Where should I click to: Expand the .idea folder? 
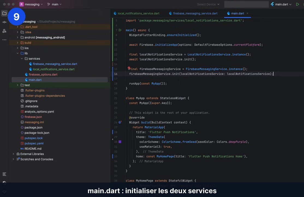[17, 32]
